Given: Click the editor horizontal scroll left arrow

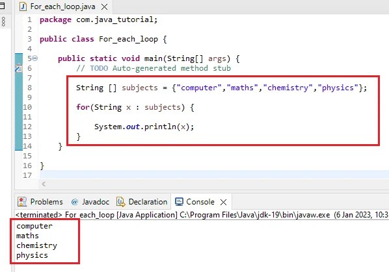Looking at the screenshot, I should pos(44,184).
